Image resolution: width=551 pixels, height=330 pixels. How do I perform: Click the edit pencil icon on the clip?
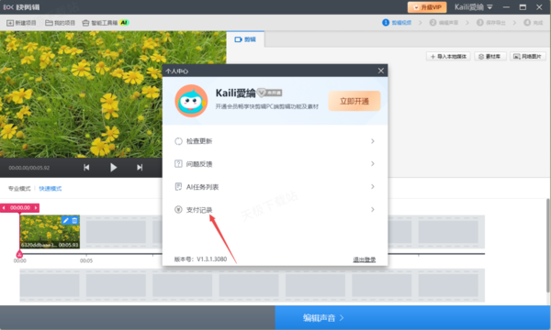(65, 221)
